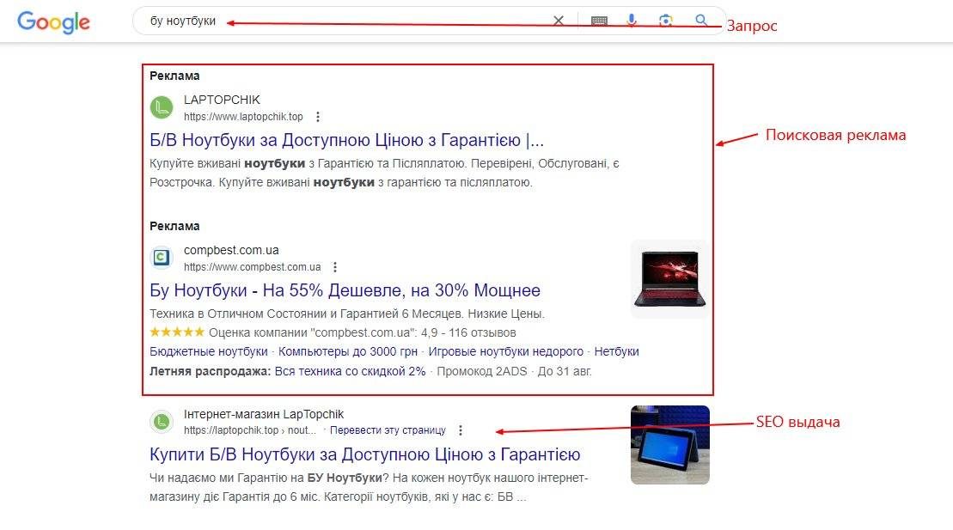Click the Google logo
The height and width of the screenshot is (530, 953).
pyautogui.click(x=53, y=22)
